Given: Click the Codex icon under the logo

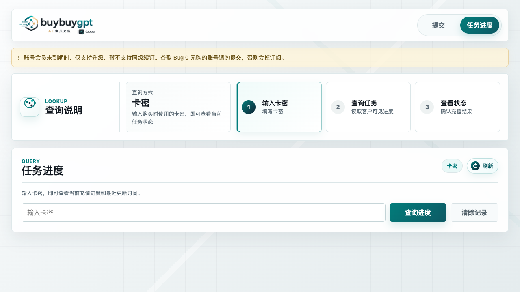Looking at the screenshot, I should 82,32.
